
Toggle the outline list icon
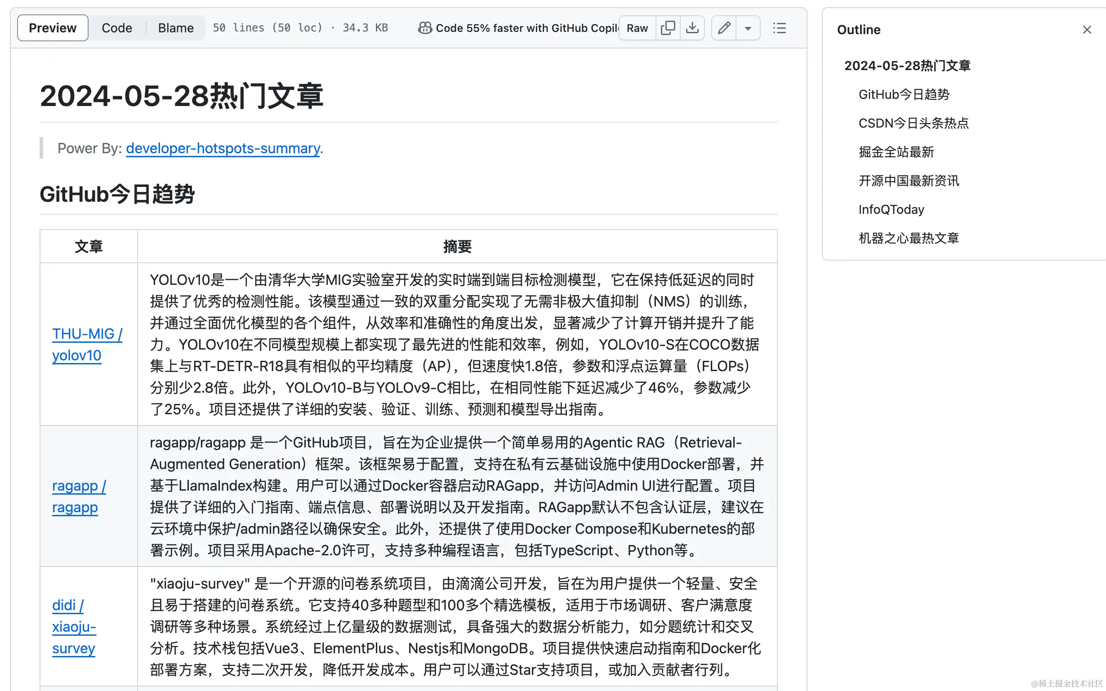coord(780,28)
